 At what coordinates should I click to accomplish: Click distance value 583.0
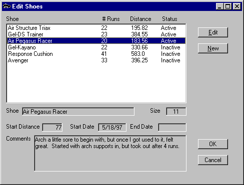coord(138,54)
